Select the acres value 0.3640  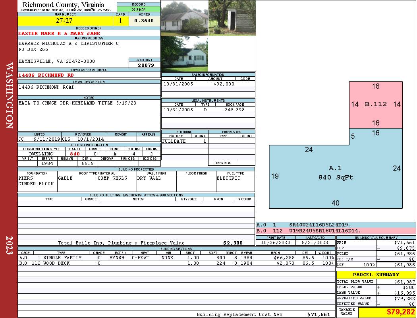click(144, 21)
